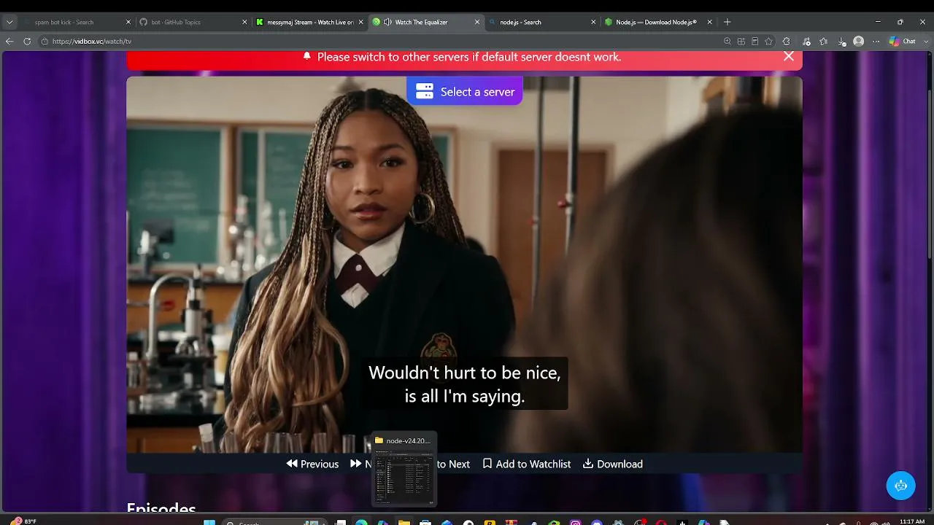Close the 'messymaj Stream' tab
Screen dimensions: 934x525
point(360,22)
